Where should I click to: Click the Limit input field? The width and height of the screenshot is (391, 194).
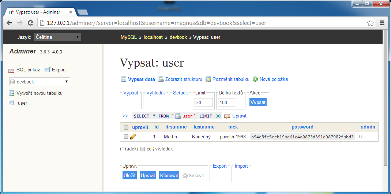pos(204,102)
